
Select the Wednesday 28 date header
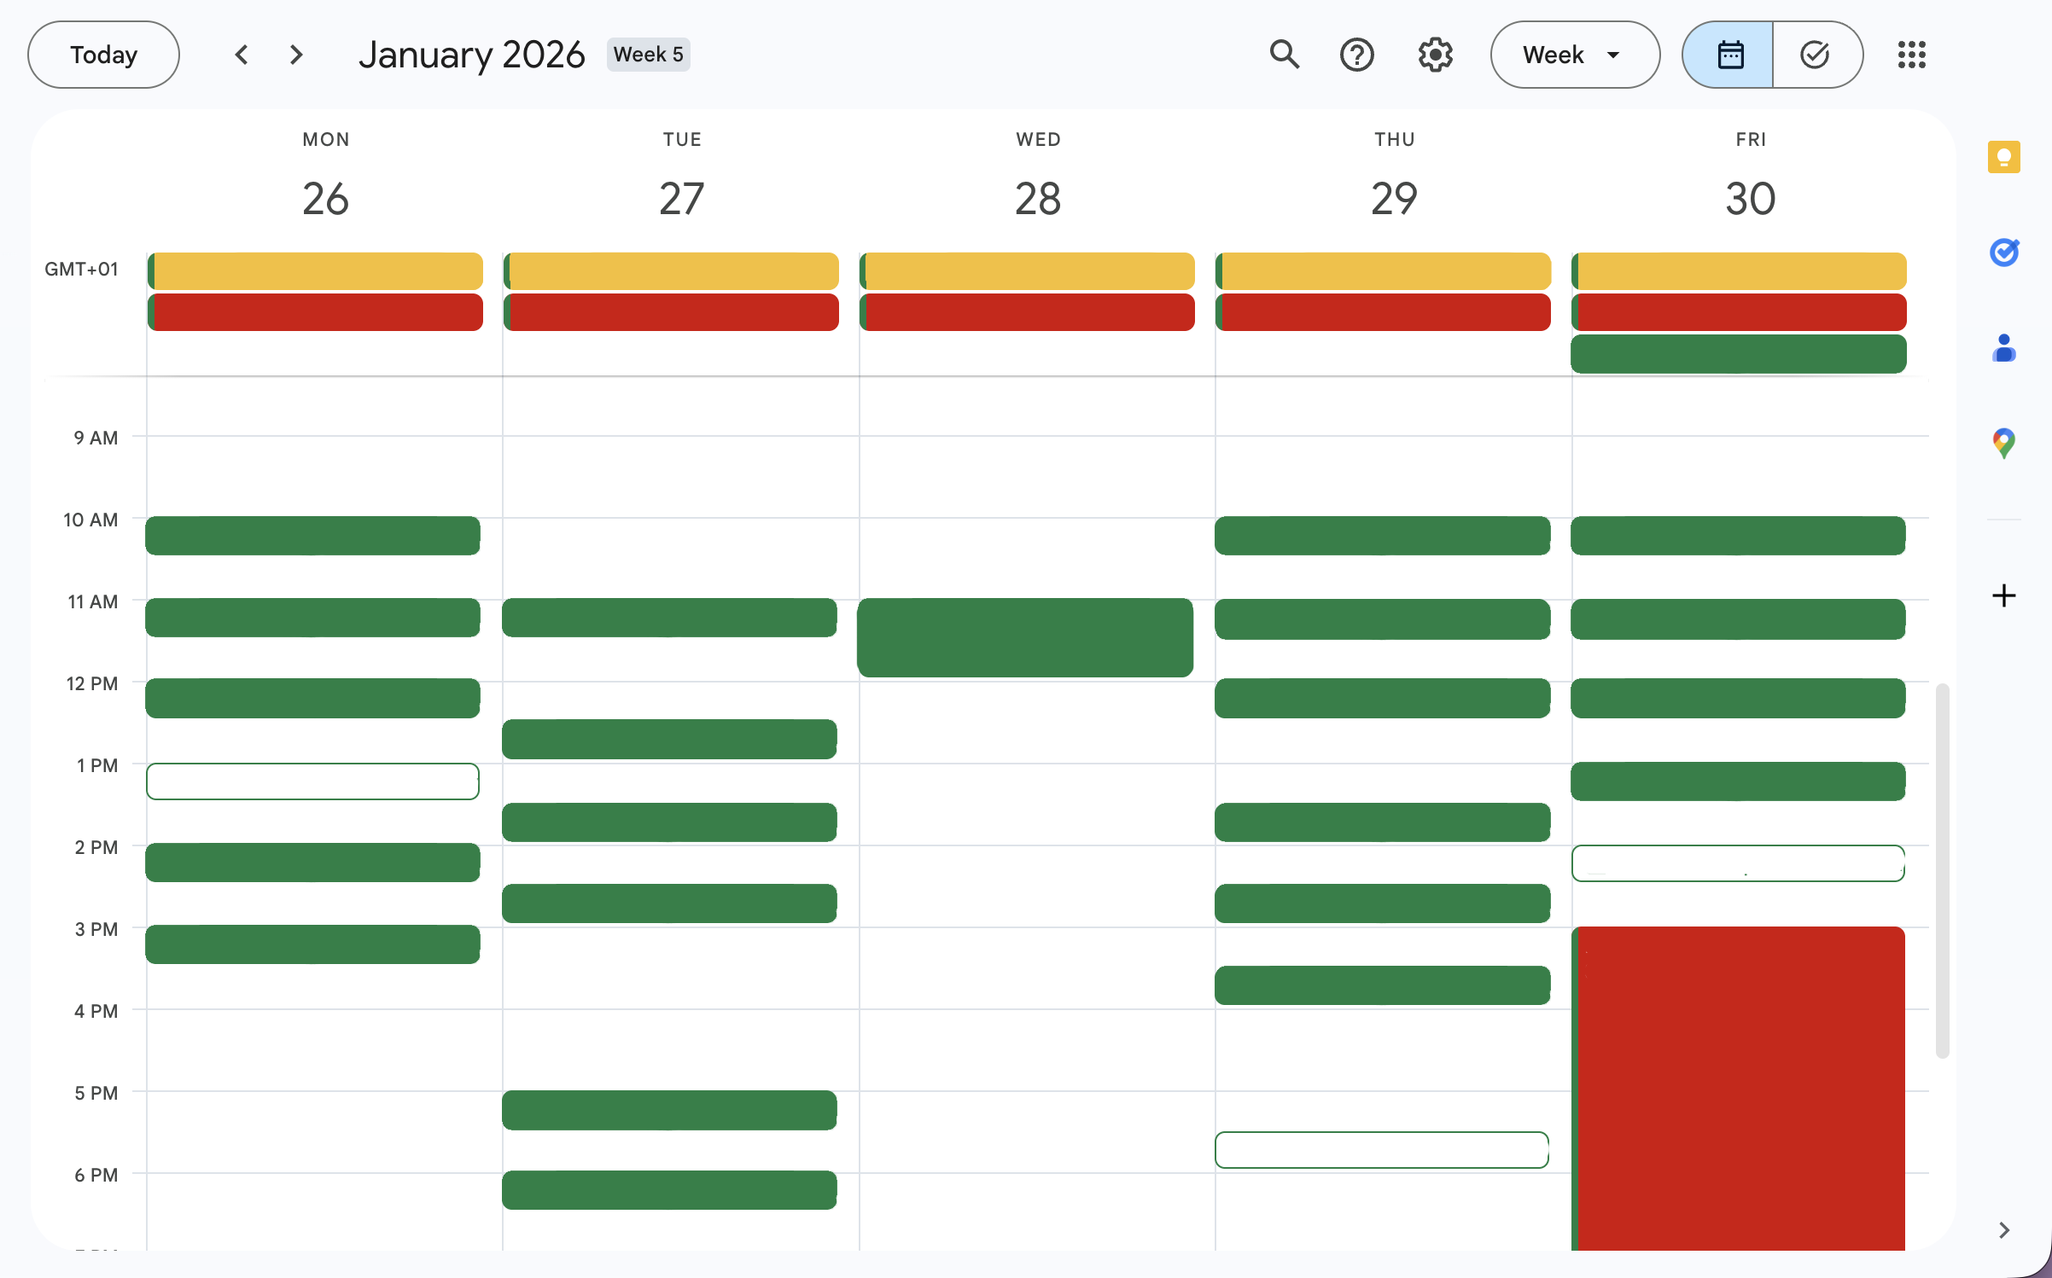click(x=1037, y=198)
